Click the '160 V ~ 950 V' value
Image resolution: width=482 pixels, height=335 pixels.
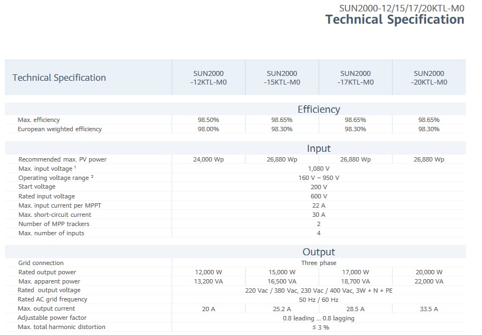tap(319, 178)
